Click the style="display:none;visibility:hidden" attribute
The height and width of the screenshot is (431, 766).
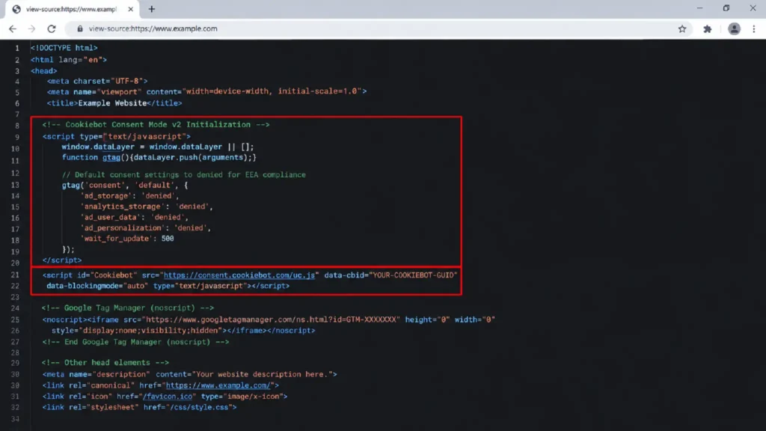click(x=138, y=330)
